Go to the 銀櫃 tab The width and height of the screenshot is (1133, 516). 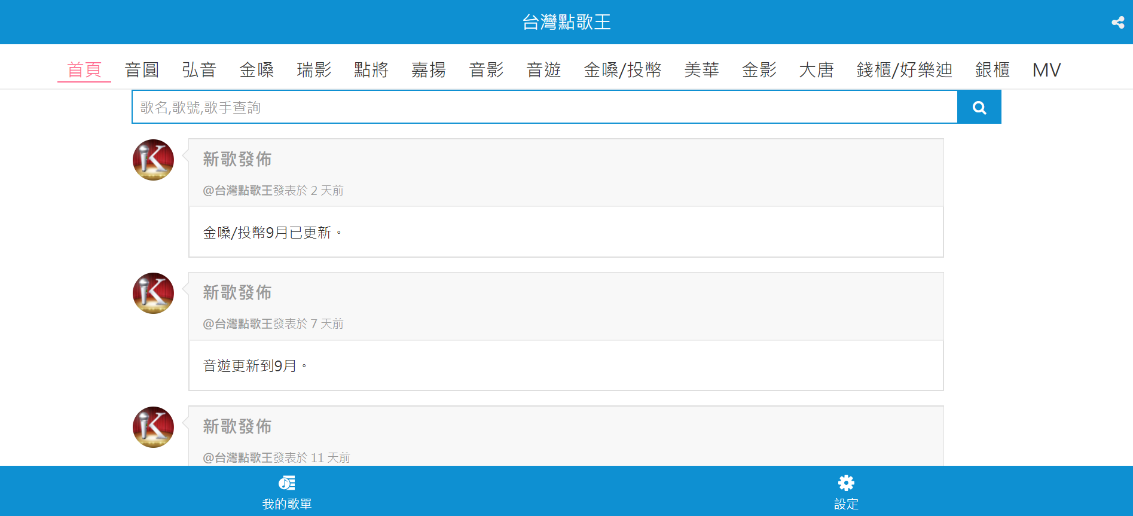coord(992,70)
